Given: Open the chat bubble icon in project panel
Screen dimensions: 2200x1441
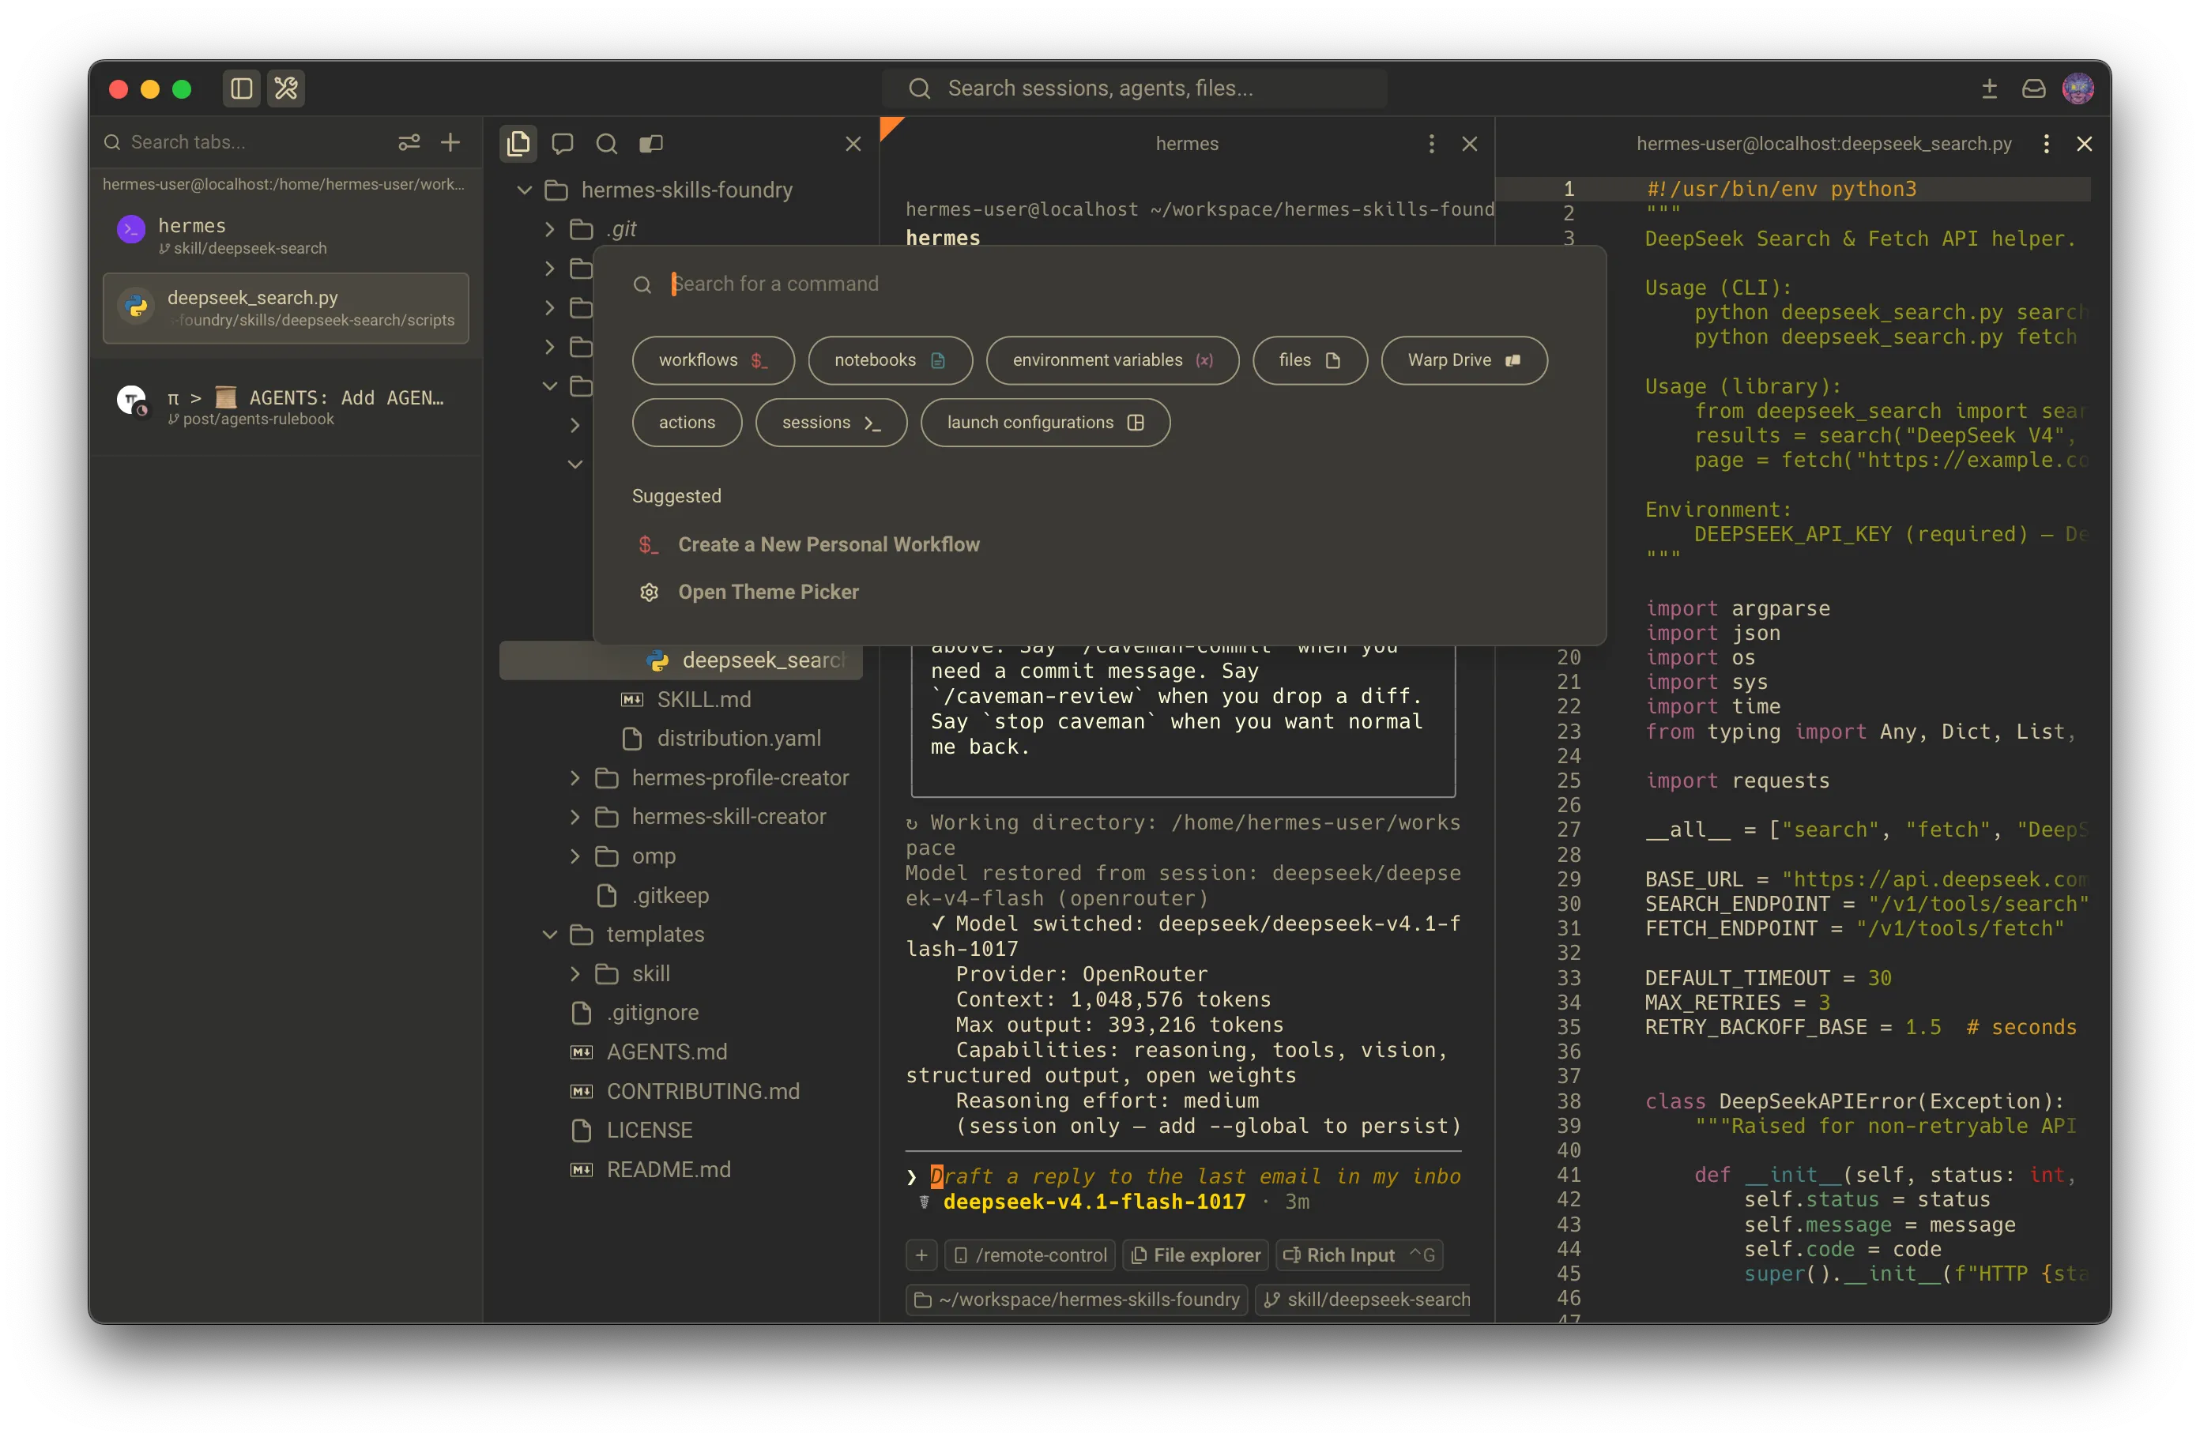Looking at the screenshot, I should [x=562, y=143].
